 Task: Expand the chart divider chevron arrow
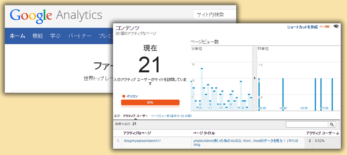(x=254, y=78)
